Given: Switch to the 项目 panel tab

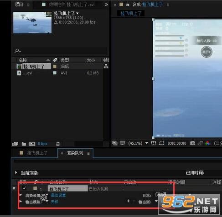Looking at the screenshot, I should [19, 5].
